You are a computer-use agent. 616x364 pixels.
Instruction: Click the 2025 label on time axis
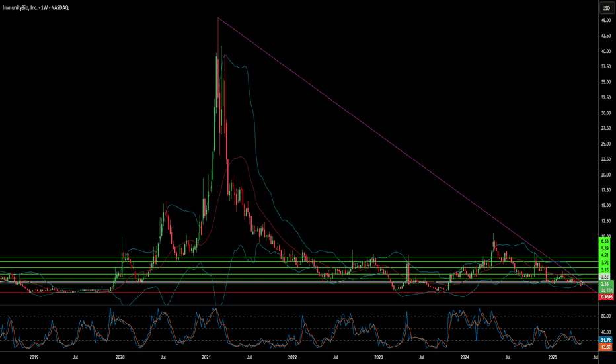click(x=553, y=357)
